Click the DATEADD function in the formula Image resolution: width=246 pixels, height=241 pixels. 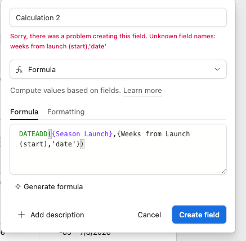(33, 134)
